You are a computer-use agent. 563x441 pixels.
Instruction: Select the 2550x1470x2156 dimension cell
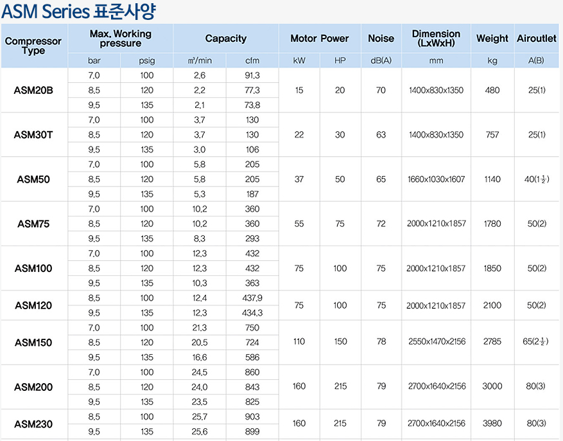[x=436, y=342]
